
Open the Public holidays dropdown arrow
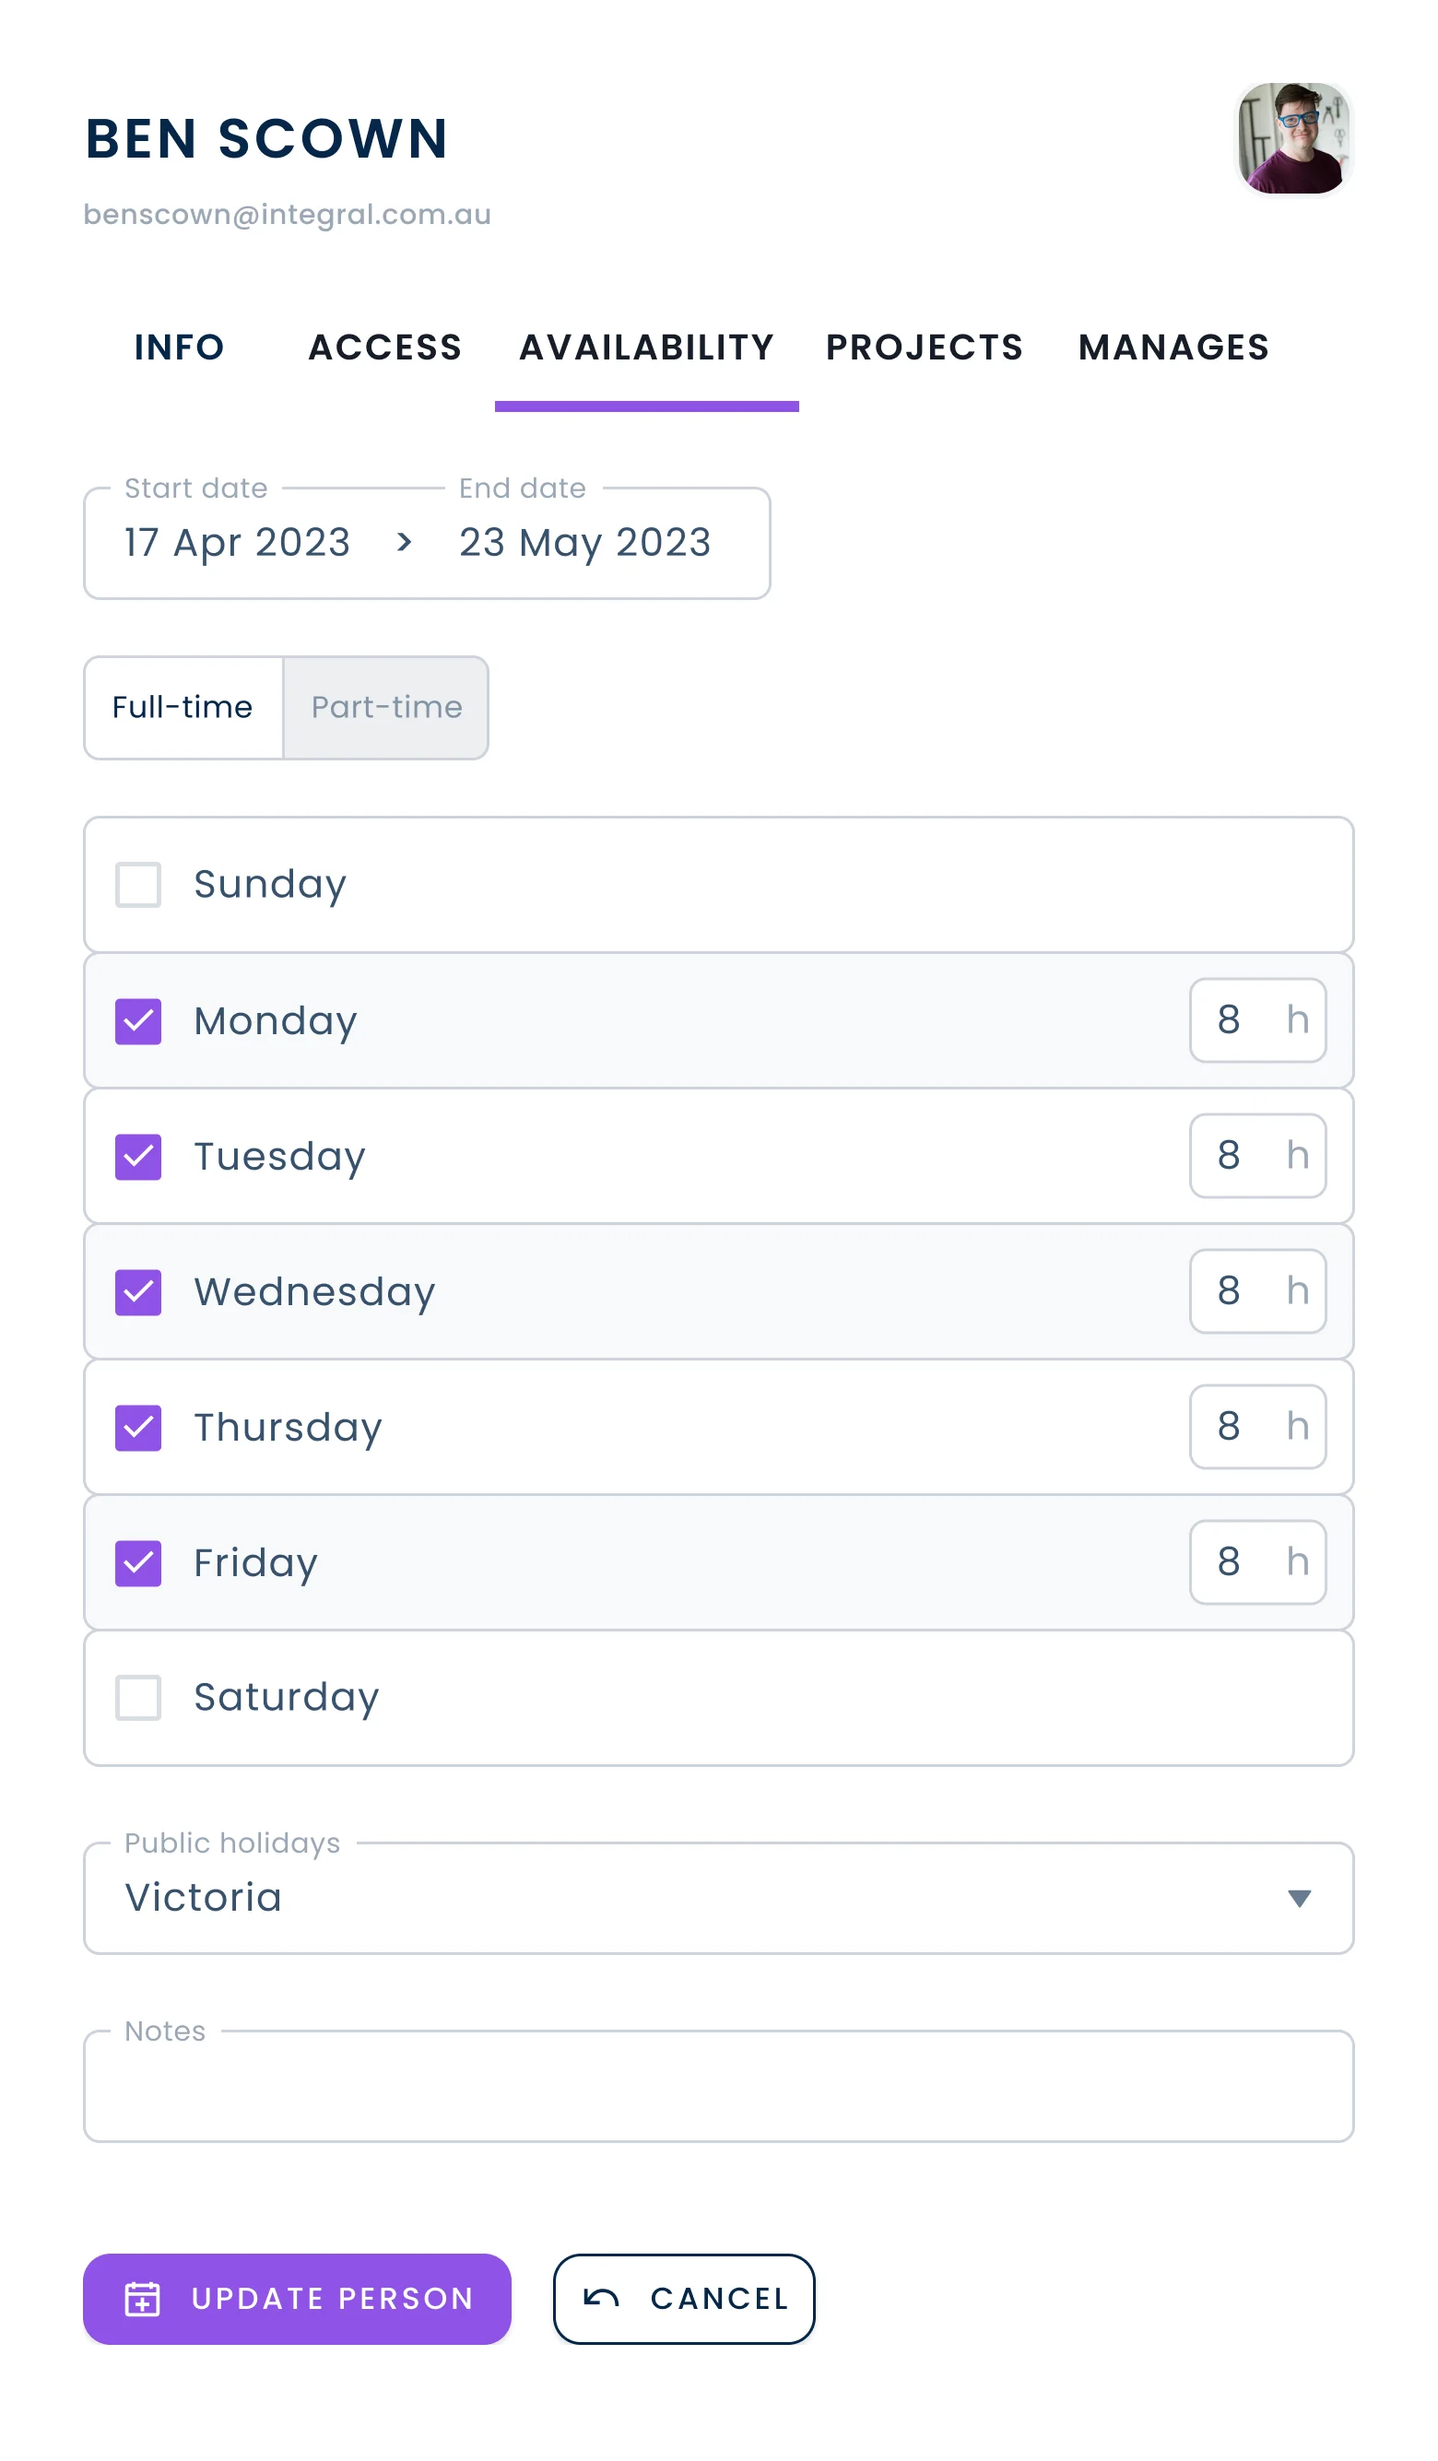[x=1298, y=1899]
